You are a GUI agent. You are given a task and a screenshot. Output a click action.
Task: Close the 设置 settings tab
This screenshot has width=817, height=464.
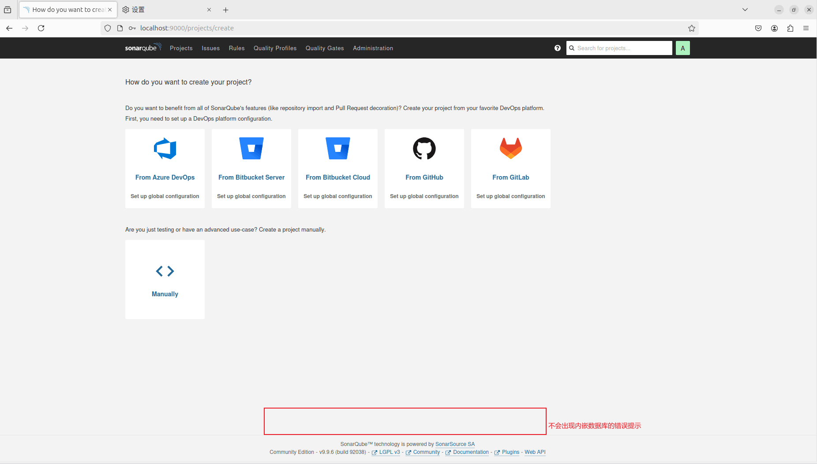tap(209, 10)
